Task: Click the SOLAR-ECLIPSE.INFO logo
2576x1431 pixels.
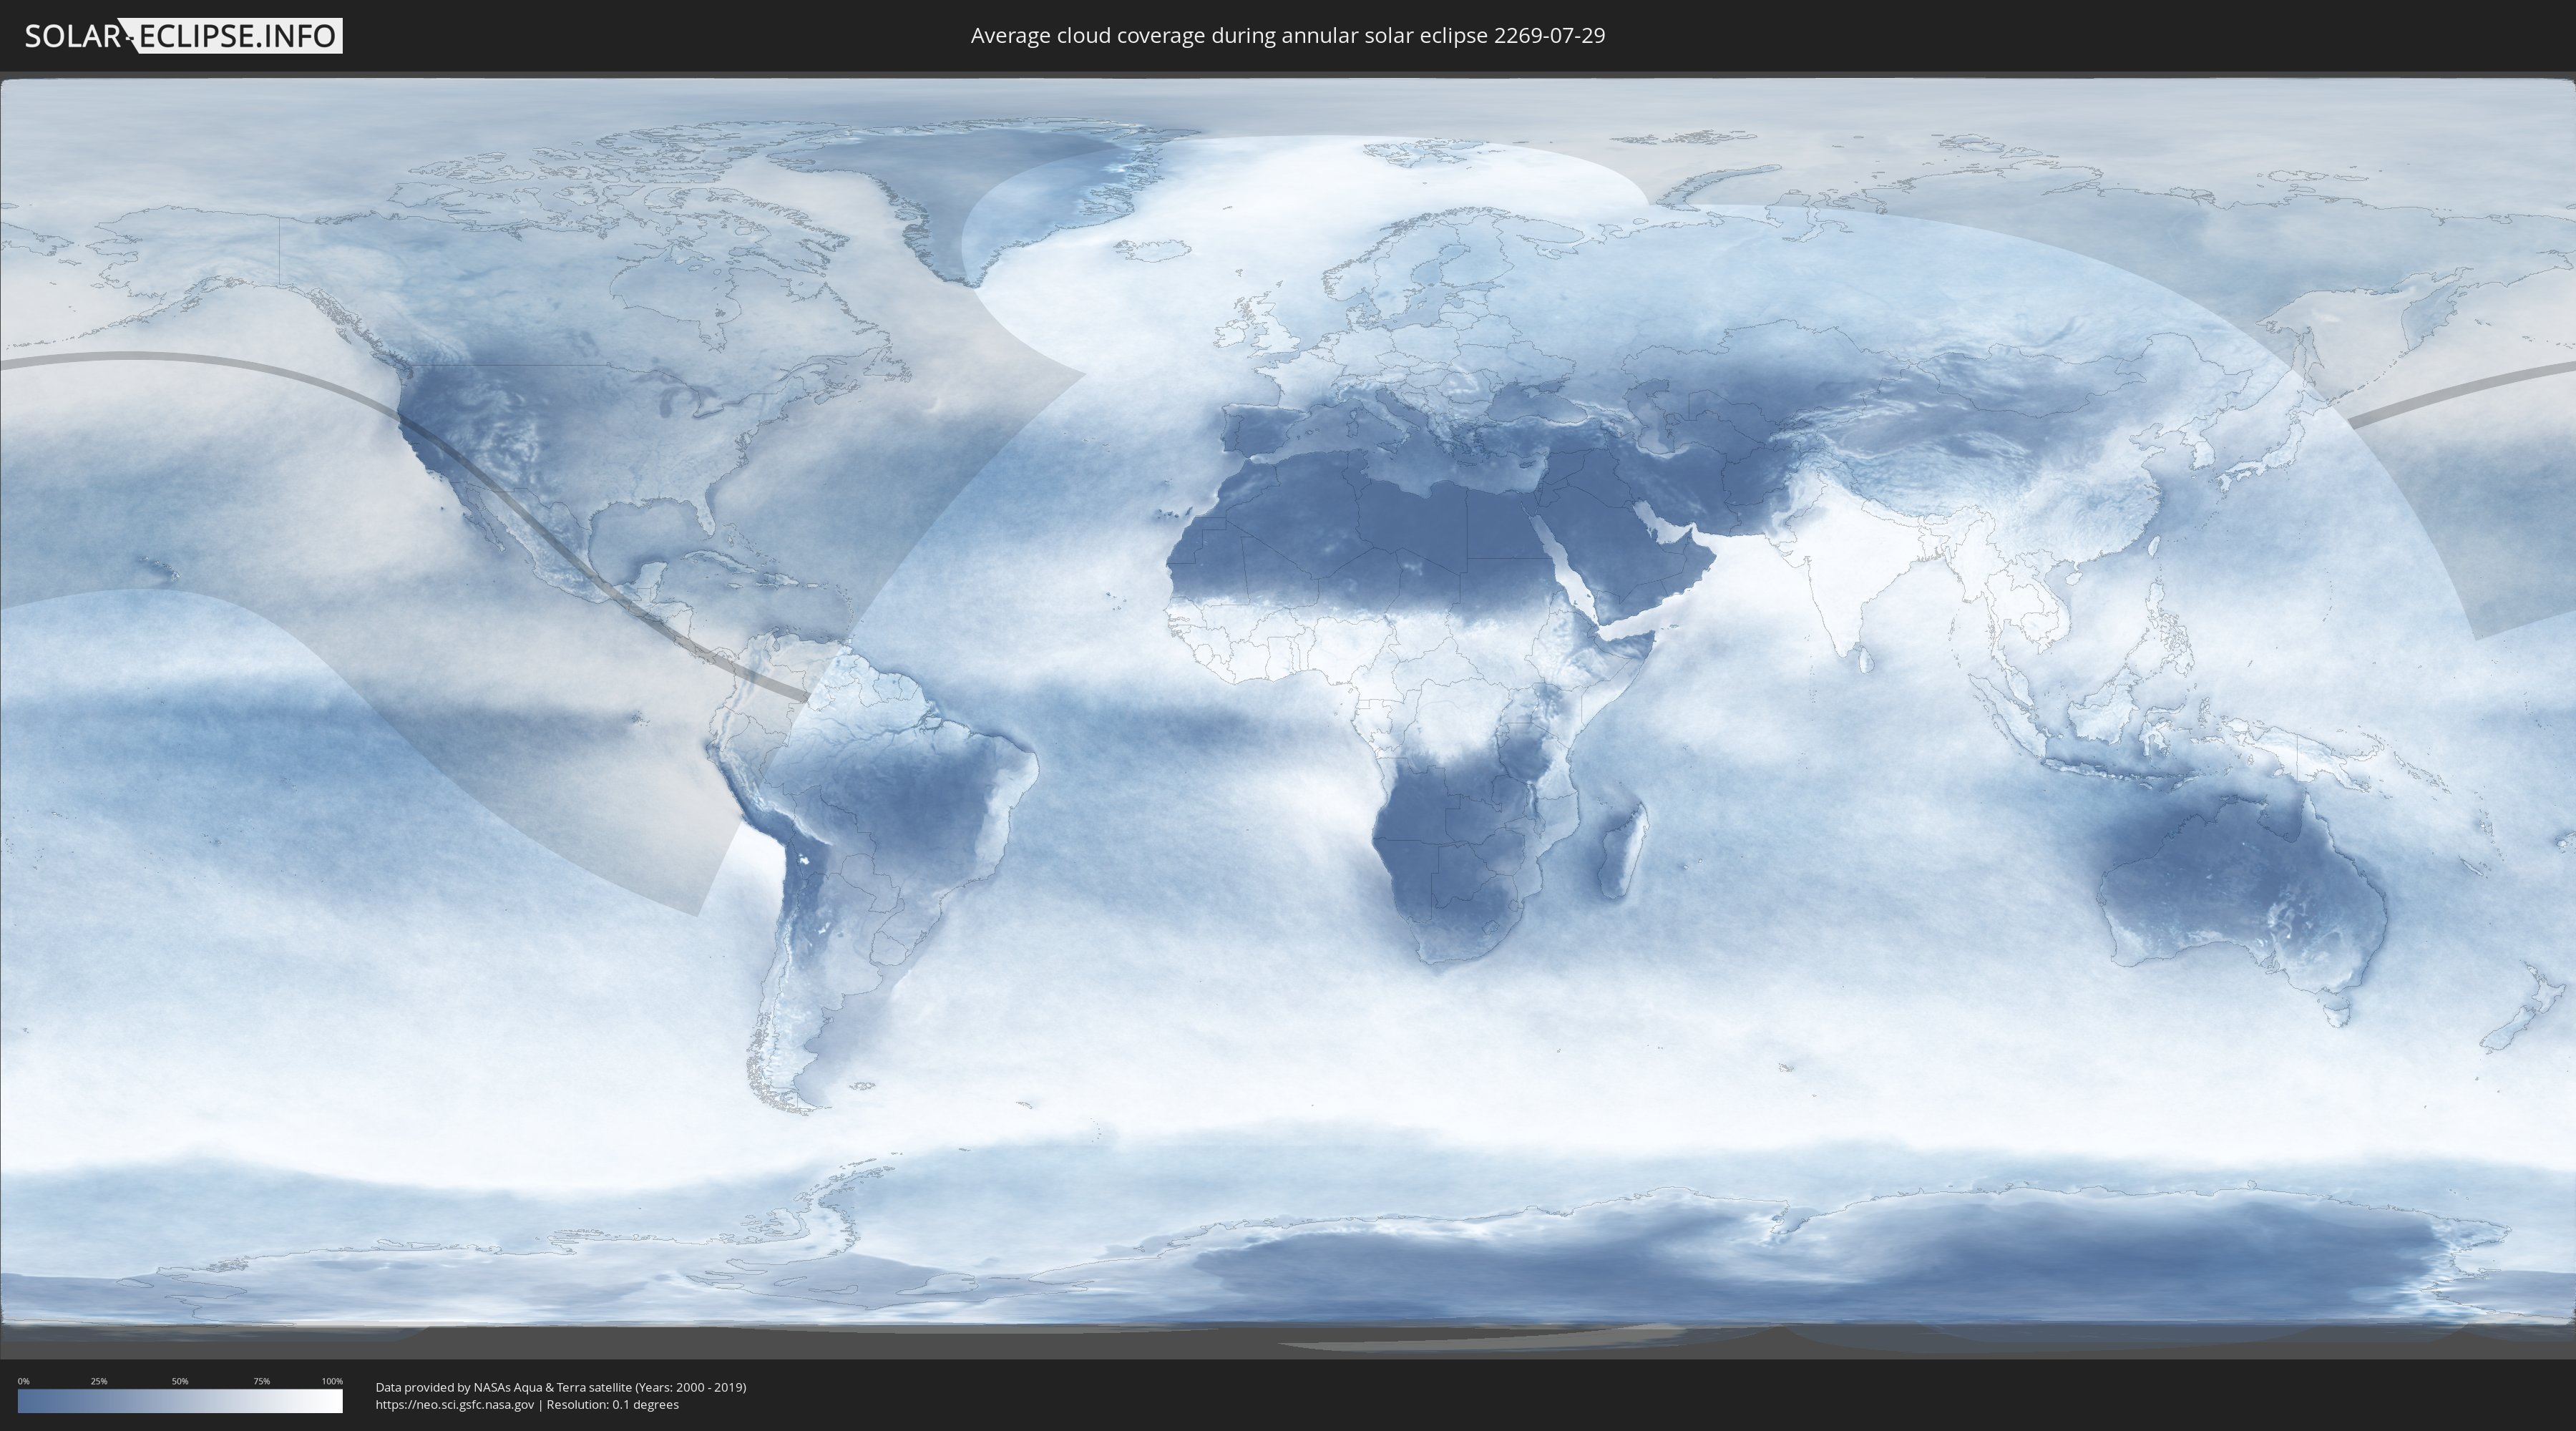Action: (x=183, y=36)
